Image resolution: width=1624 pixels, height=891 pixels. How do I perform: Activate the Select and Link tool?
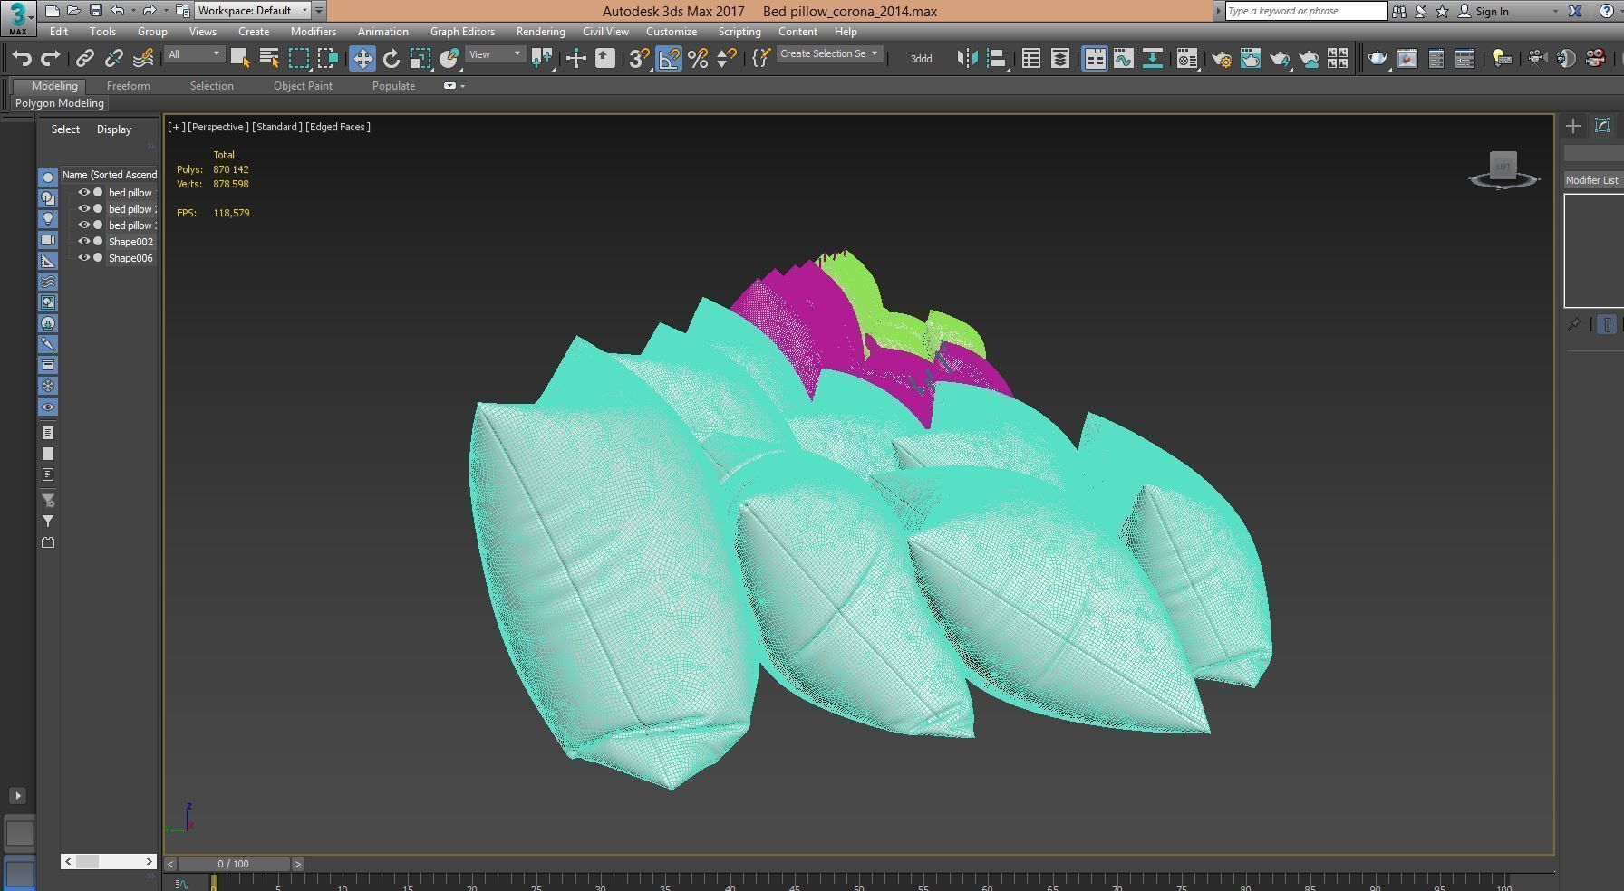84,59
